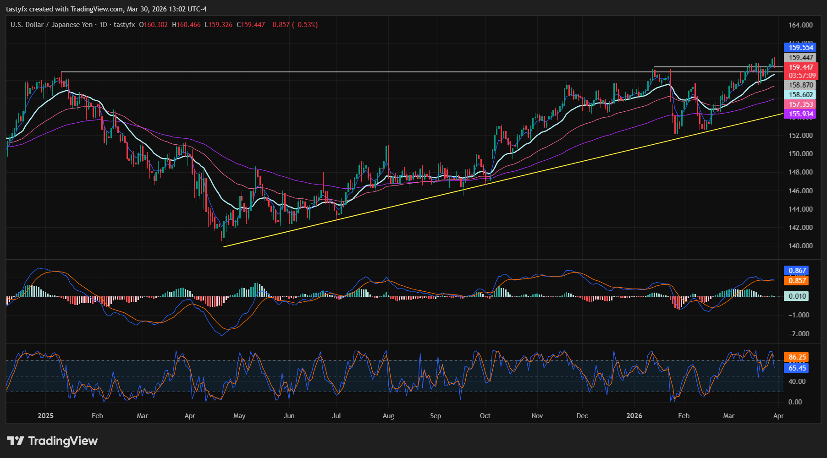
Task: Click the pink 157.353 price label
Action: (801, 105)
